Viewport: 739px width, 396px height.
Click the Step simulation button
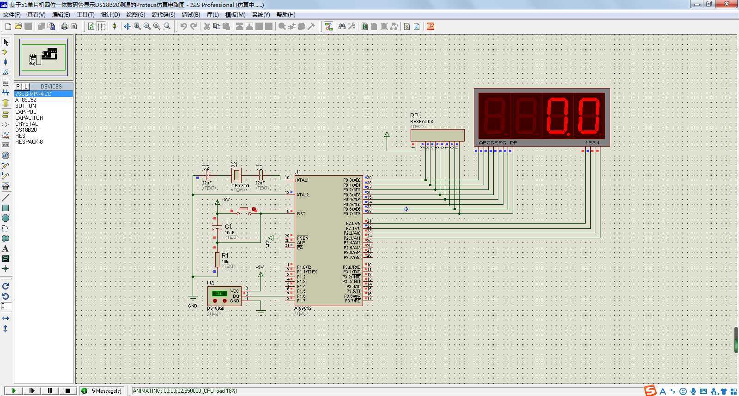click(32, 390)
